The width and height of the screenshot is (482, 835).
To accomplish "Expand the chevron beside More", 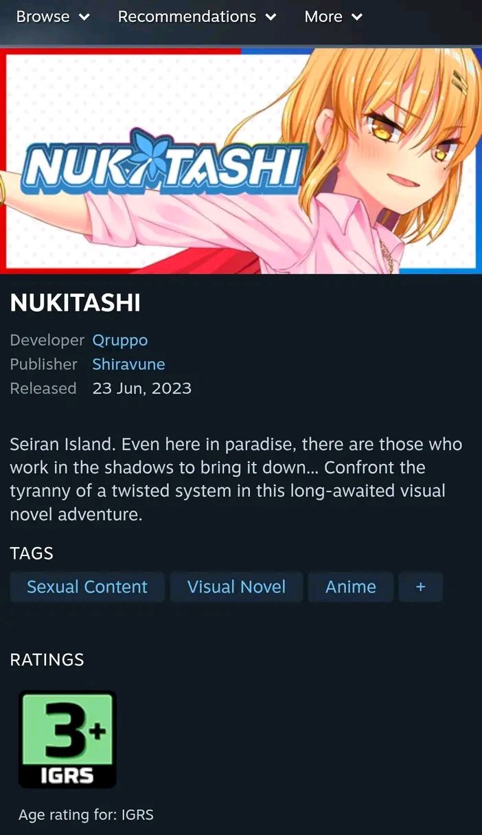I will pos(356,17).
